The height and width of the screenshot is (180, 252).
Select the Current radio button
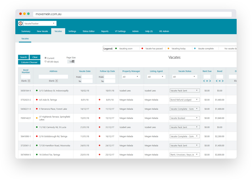[46, 58]
